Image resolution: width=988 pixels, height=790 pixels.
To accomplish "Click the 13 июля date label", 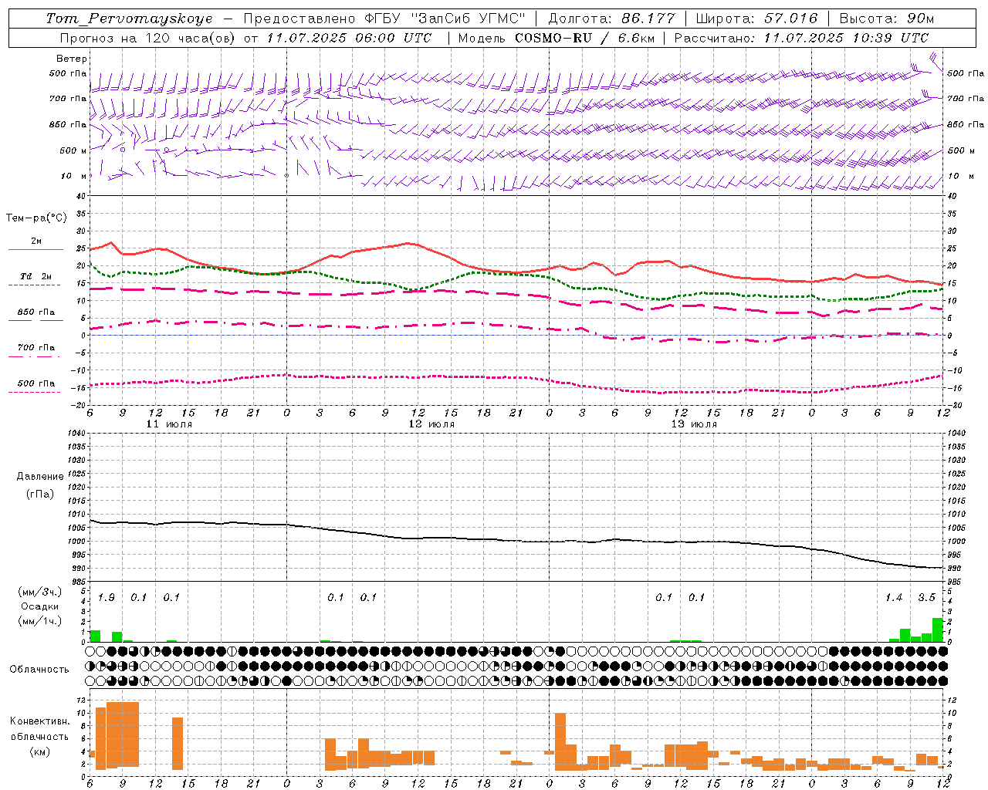I will coord(694,424).
